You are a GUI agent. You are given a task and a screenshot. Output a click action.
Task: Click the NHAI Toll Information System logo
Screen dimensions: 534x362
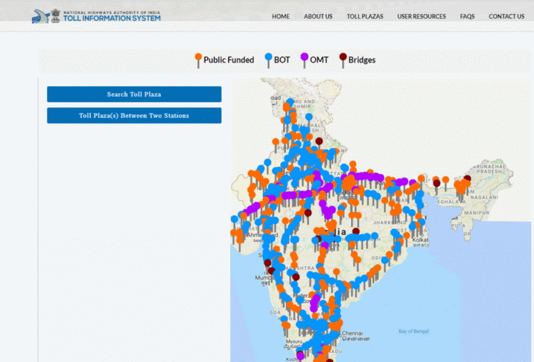click(x=96, y=16)
